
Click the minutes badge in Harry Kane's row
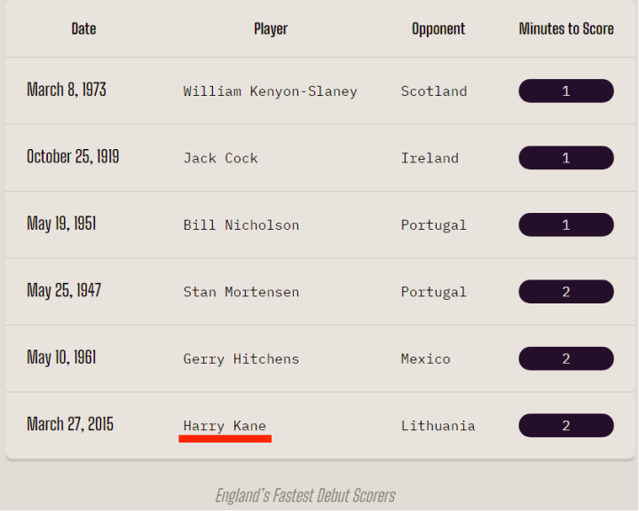point(565,426)
